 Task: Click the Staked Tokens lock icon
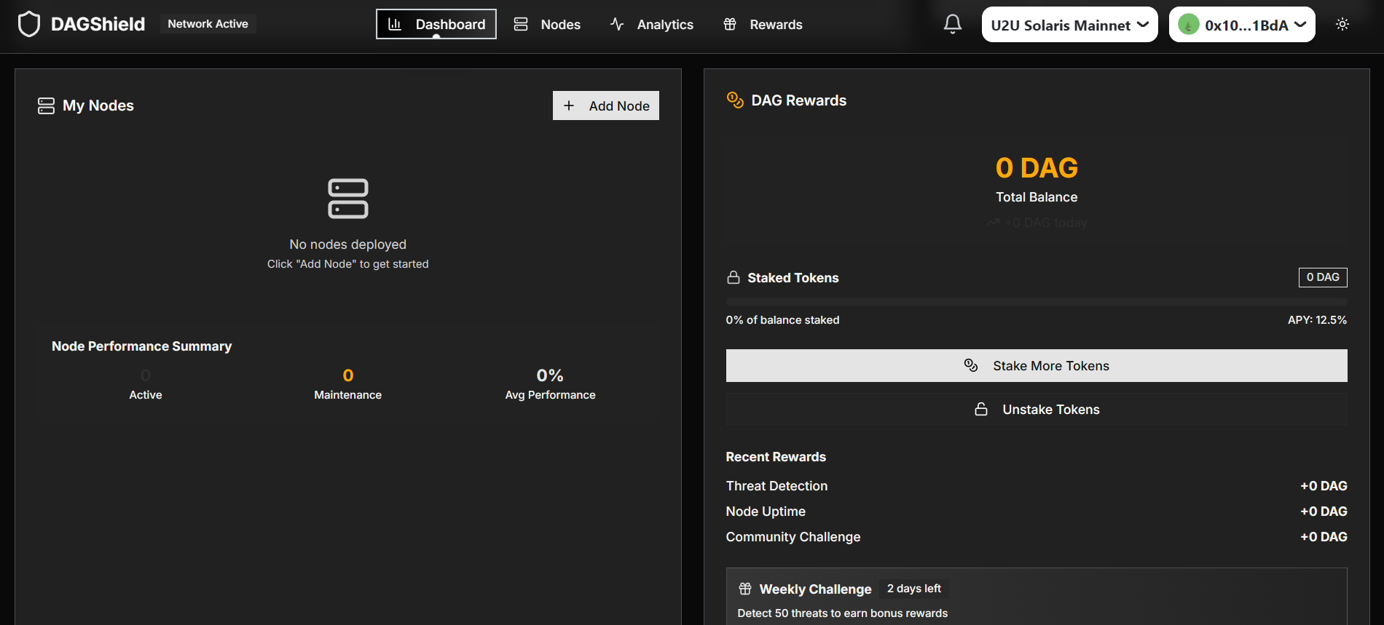[x=734, y=277]
